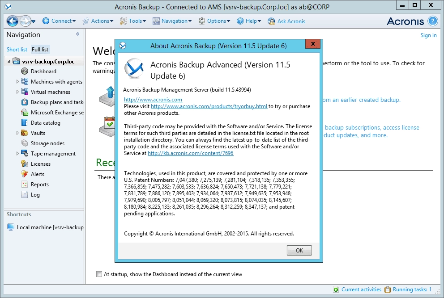Click the Ask Acronis person icon
The height and width of the screenshot is (298, 444).
(271, 21)
